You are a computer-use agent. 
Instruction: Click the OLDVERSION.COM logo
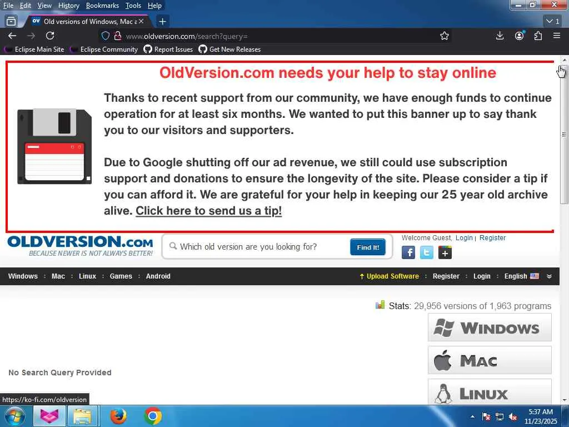tap(80, 246)
